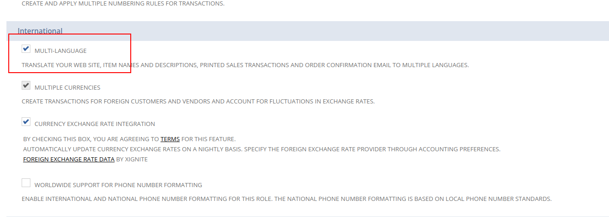Click the 'FOR THIS FEATURE' text after TERMS

209,139
